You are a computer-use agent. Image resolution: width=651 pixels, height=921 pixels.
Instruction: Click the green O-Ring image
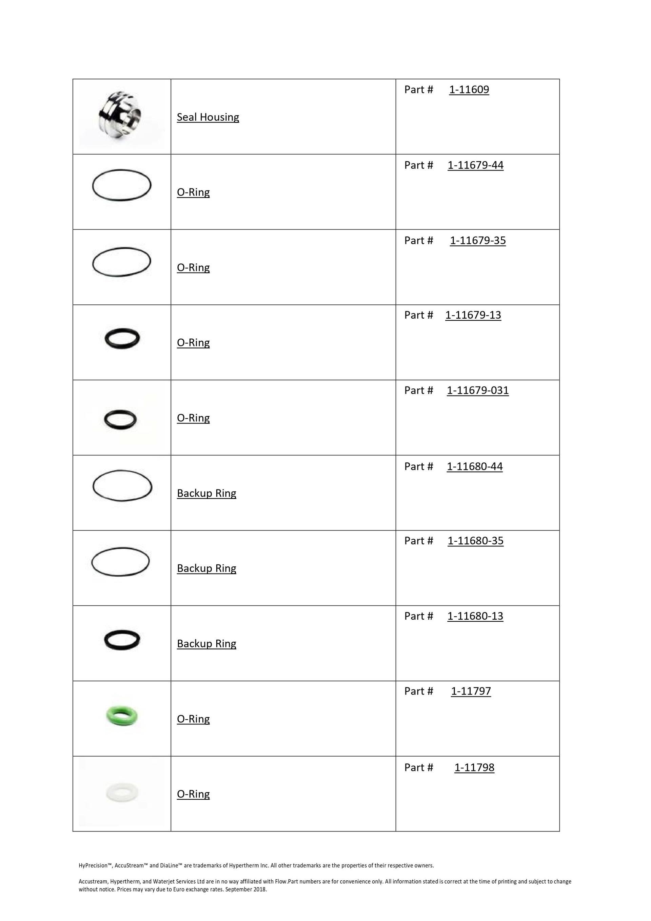point(122,716)
